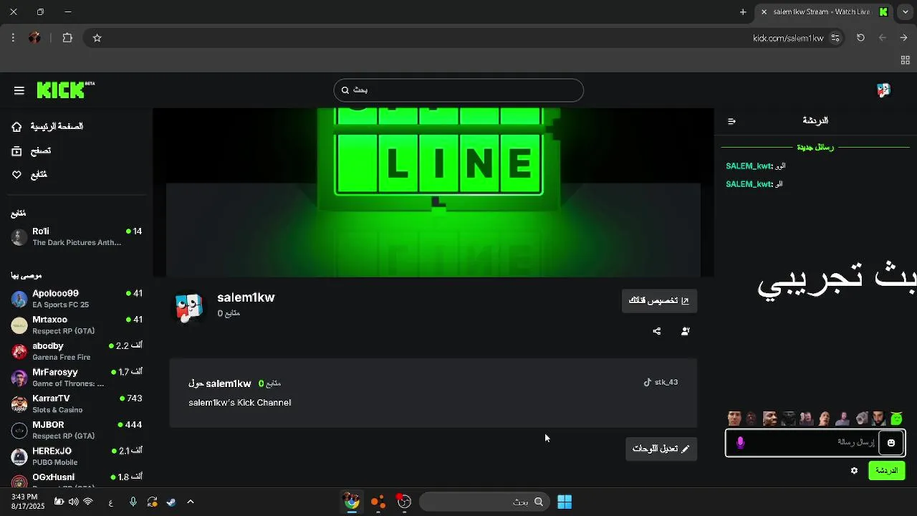Click the salem1kw channel avatar

click(x=189, y=308)
